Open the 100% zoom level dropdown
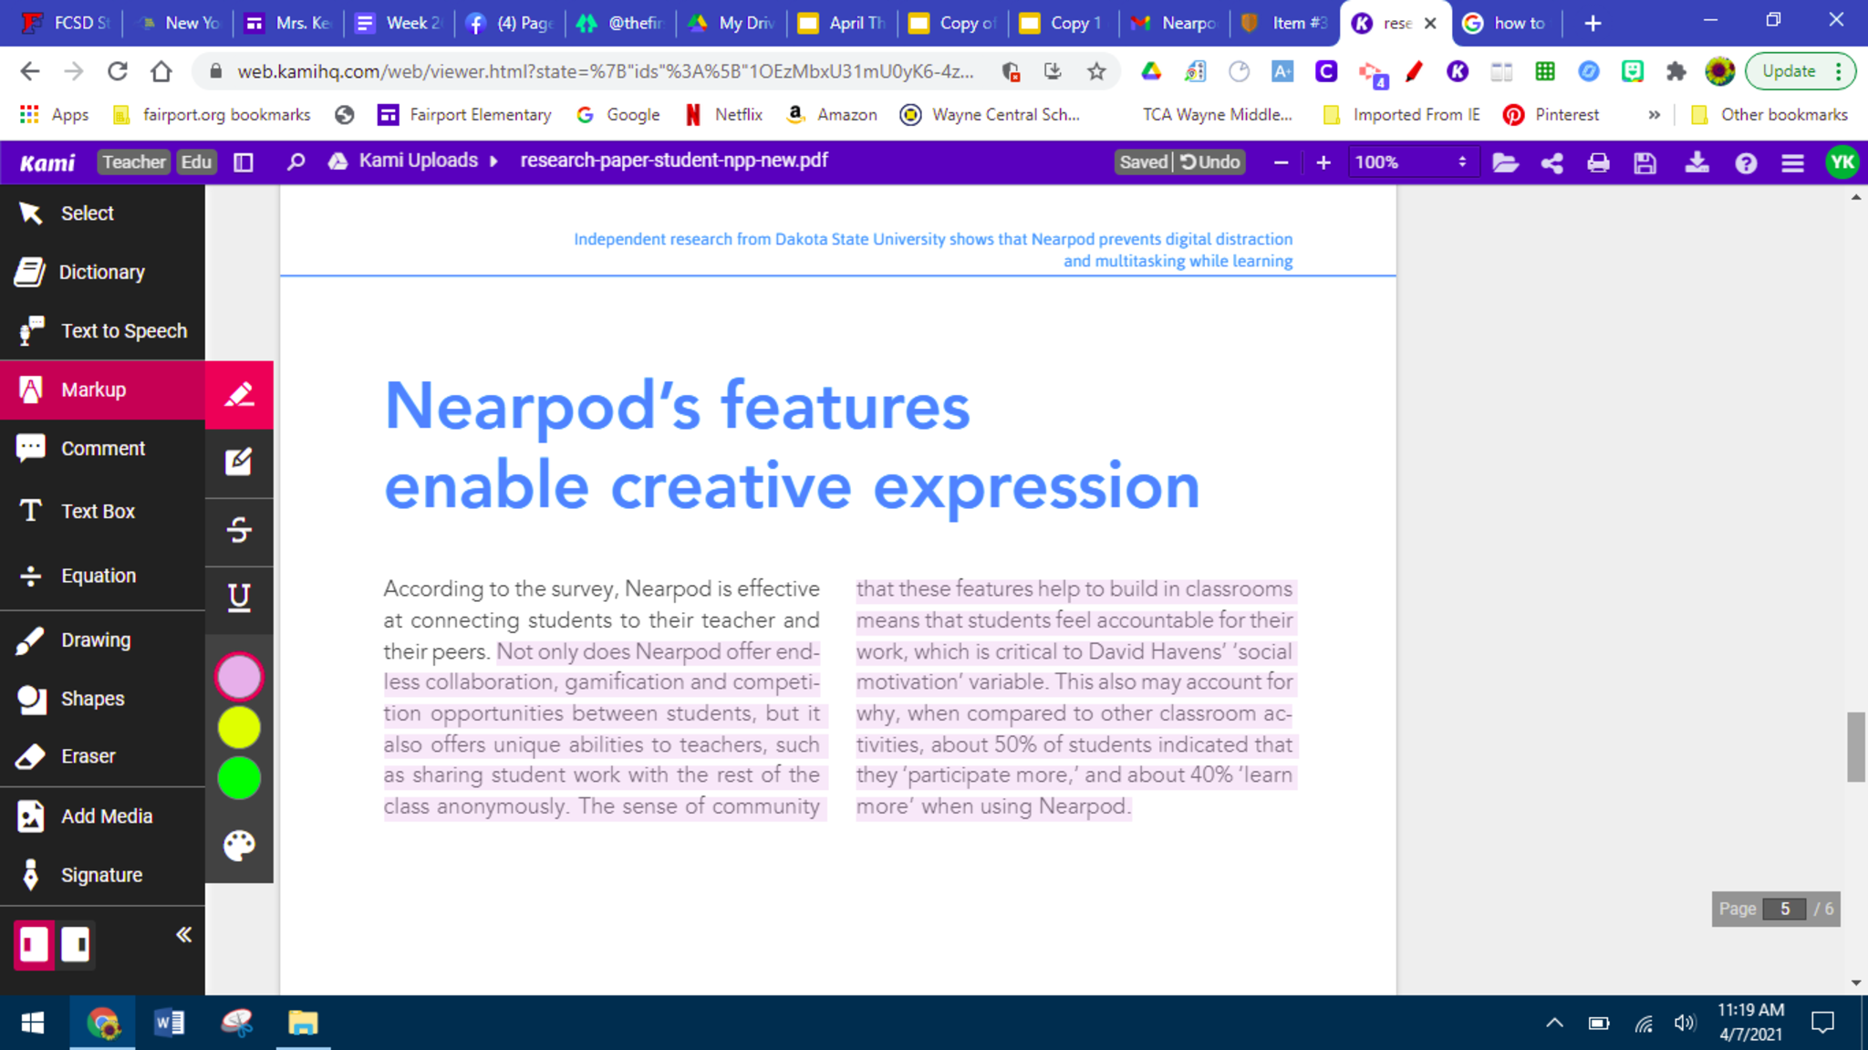This screenshot has height=1050, width=1868. [x=1410, y=162]
